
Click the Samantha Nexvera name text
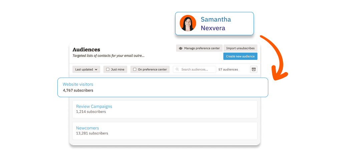[216, 24]
